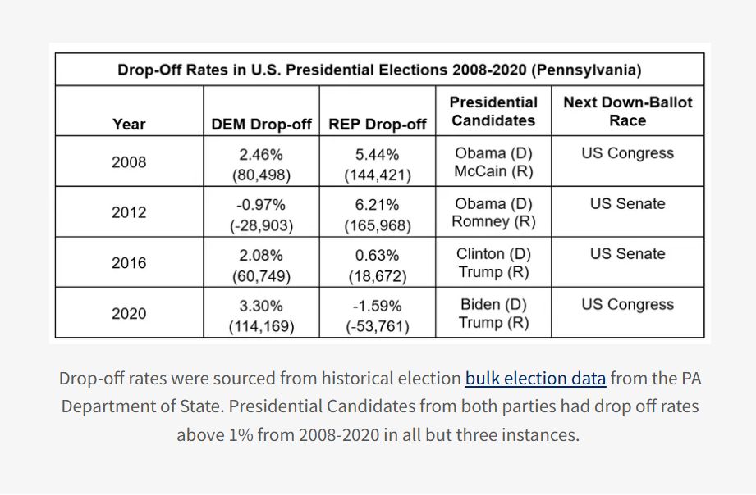The height and width of the screenshot is (495, 756).
Task: Click the 2012 US Senate race cell
Action: [x=627, y=204]
